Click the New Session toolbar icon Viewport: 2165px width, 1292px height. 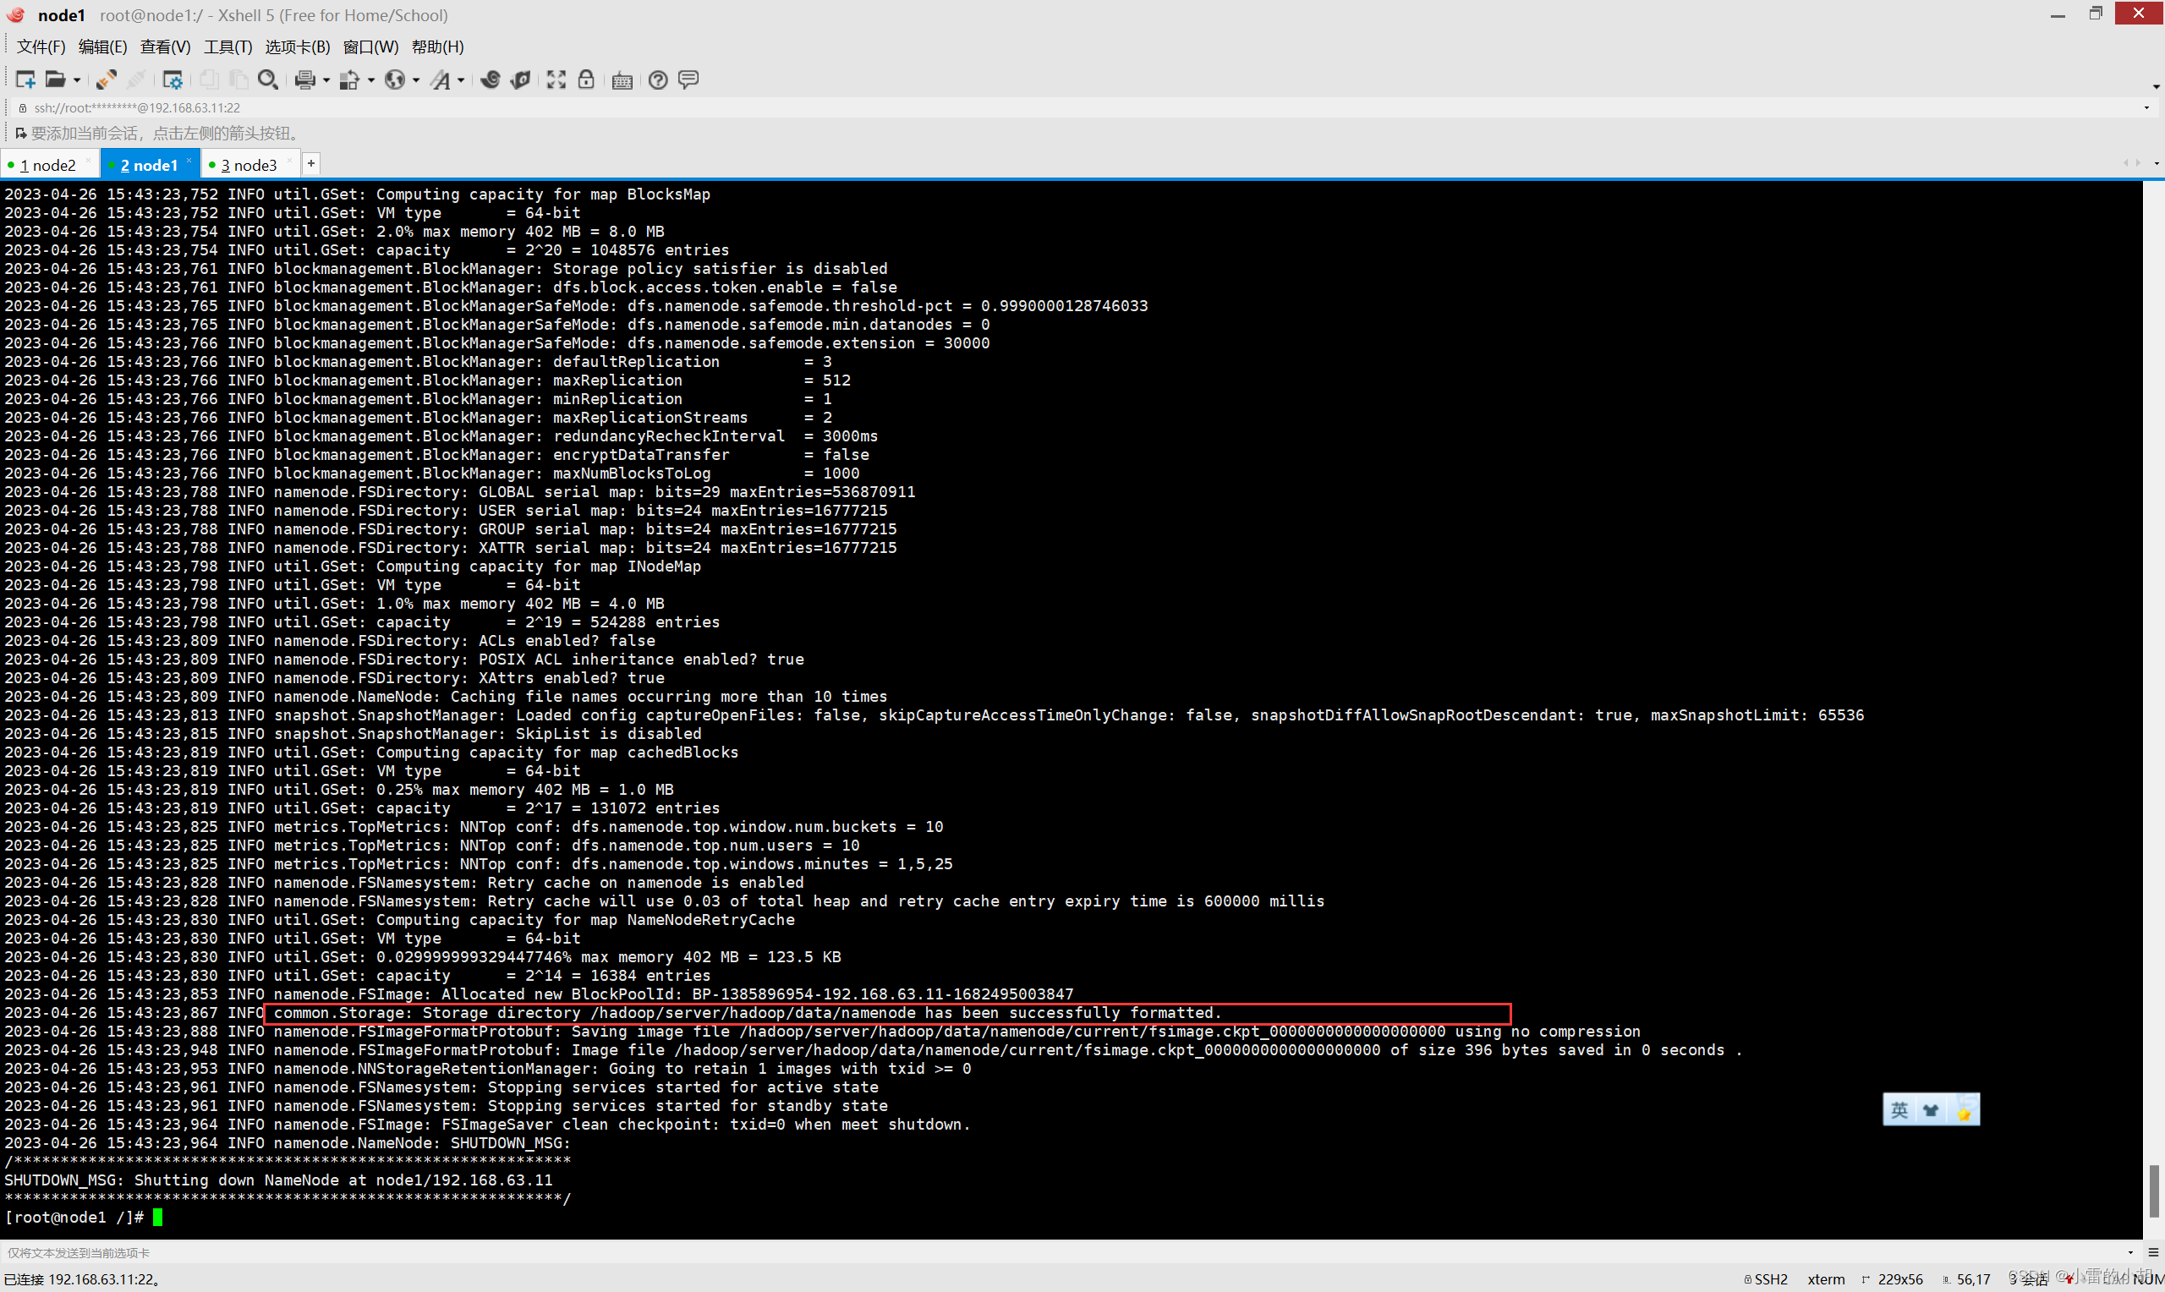click(25, 80)
